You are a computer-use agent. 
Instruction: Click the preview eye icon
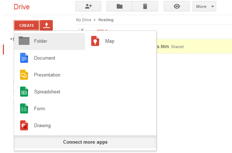[177, 6]
